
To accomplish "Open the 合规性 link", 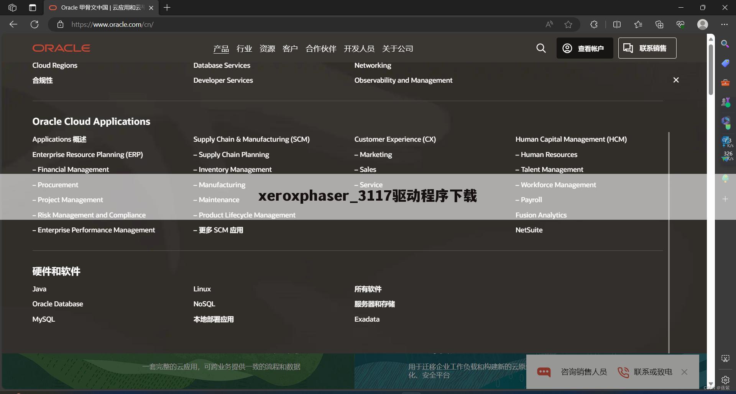I will (43, 80).
